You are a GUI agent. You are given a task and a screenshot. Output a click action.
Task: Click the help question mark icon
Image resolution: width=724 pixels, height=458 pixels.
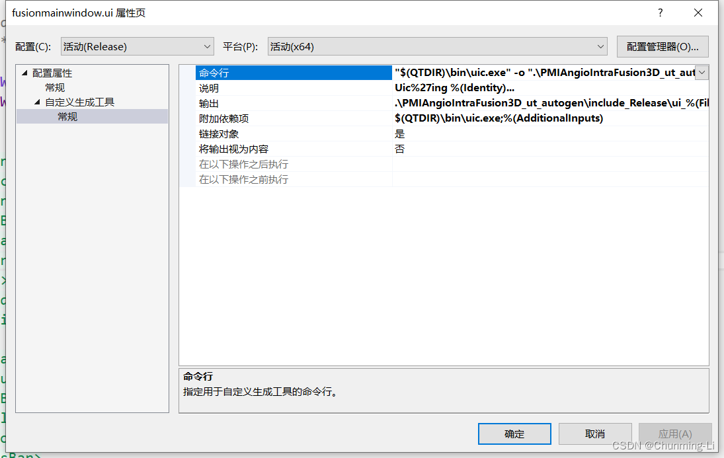click(x=660, y=13)
